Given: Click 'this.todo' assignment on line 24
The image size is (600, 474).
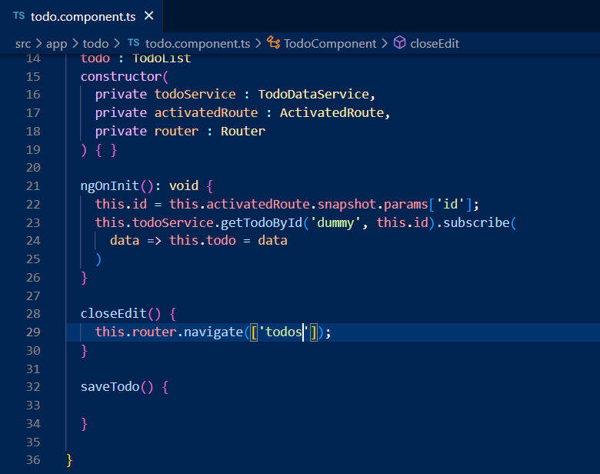Looking at the screenshot, I should (x=202, y=240).
